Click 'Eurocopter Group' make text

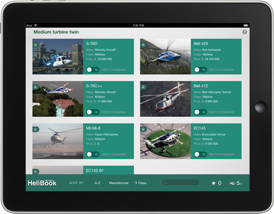coord(213,134)
